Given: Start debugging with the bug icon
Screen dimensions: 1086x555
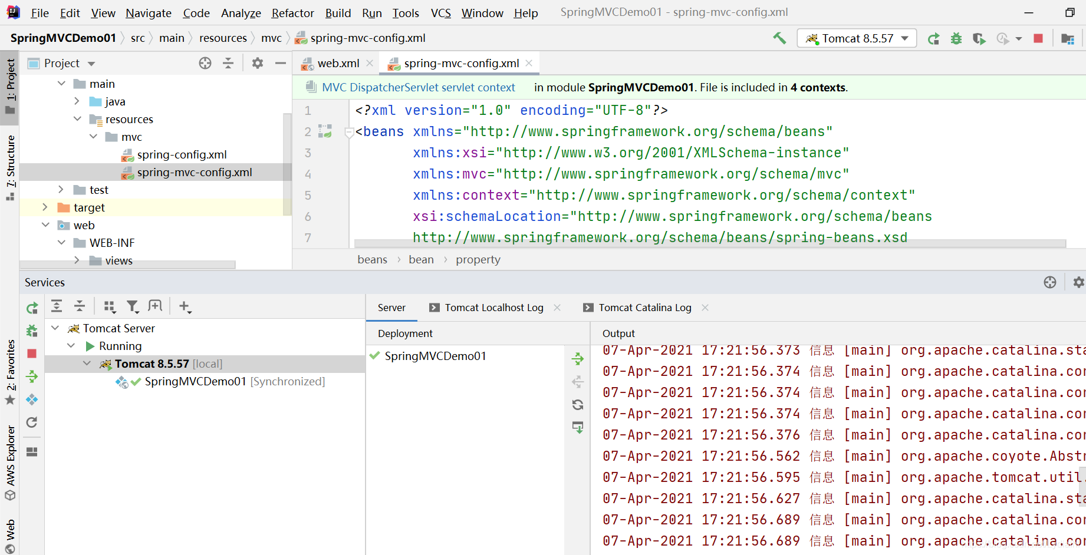Looking at the screenshot, I should click(956, 39).
